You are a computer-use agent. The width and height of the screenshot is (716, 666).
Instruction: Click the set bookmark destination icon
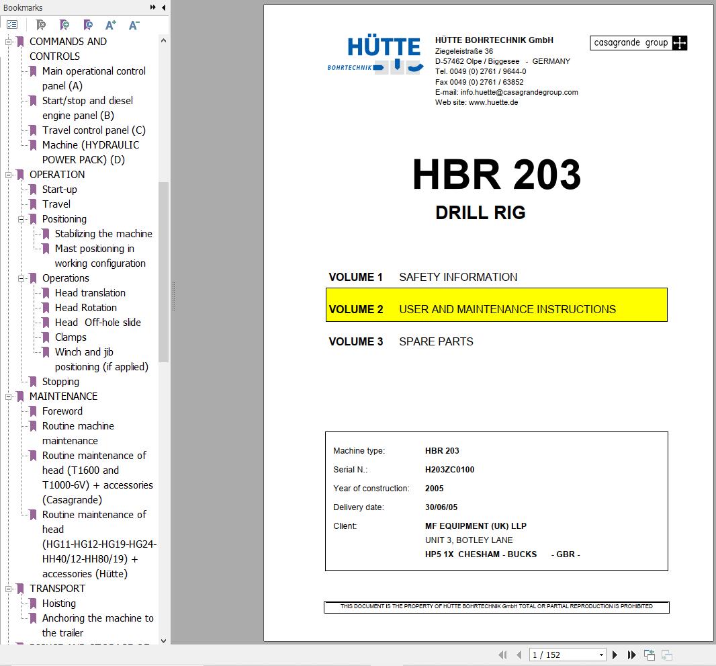tap(88, 24)
